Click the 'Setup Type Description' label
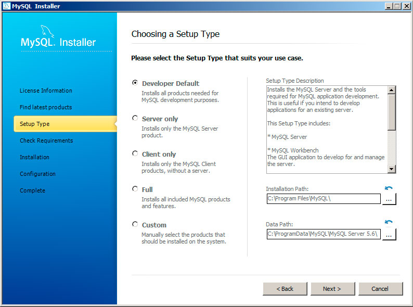The image size is (413, 307). [x=295, y=81]
